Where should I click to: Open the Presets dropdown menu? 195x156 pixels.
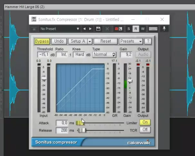131,41
